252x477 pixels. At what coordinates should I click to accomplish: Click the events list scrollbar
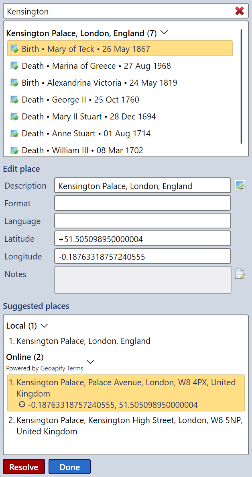pos(241,86)
